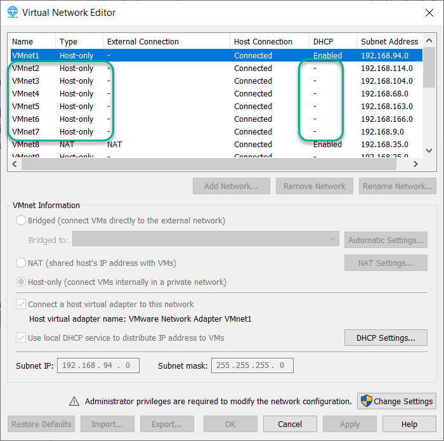Click the horizontal scroll right arrow
Viewport: 444px width, 441px height.
tap(415, 164)
